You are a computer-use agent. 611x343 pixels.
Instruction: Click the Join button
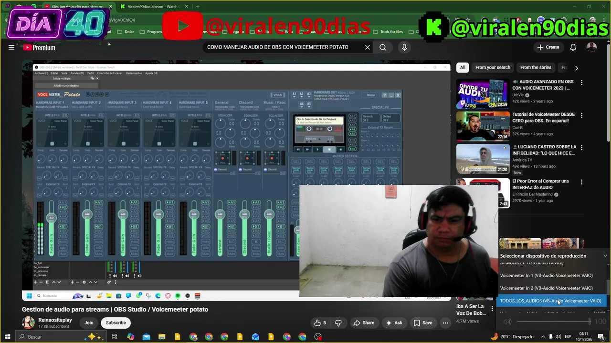coord(89,323)
